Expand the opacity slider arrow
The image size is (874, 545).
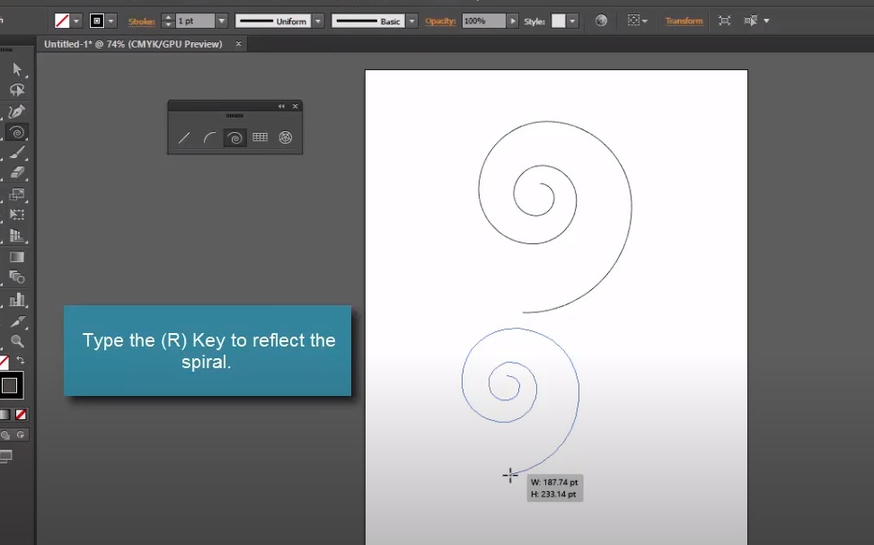(x=512, y=22)
